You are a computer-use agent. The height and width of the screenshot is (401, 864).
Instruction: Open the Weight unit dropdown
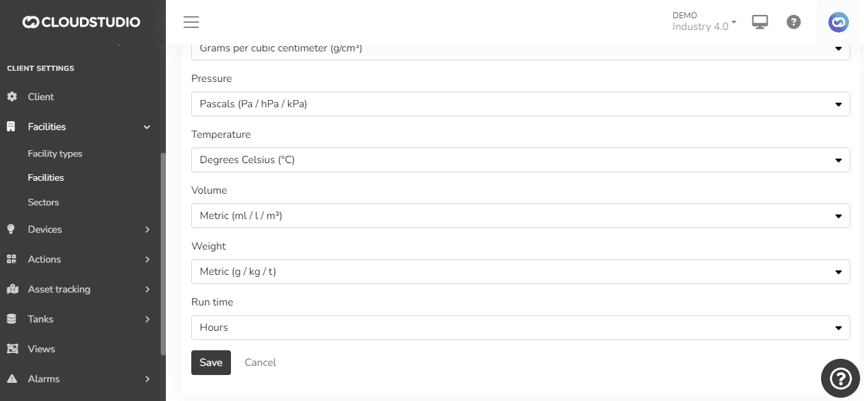[x=520, y=272]
